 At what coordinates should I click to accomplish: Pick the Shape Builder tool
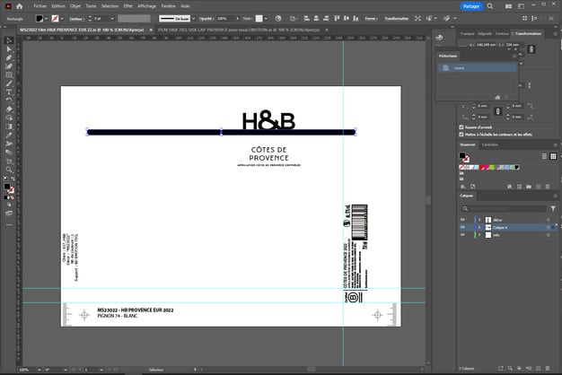(x=9, y=118)
